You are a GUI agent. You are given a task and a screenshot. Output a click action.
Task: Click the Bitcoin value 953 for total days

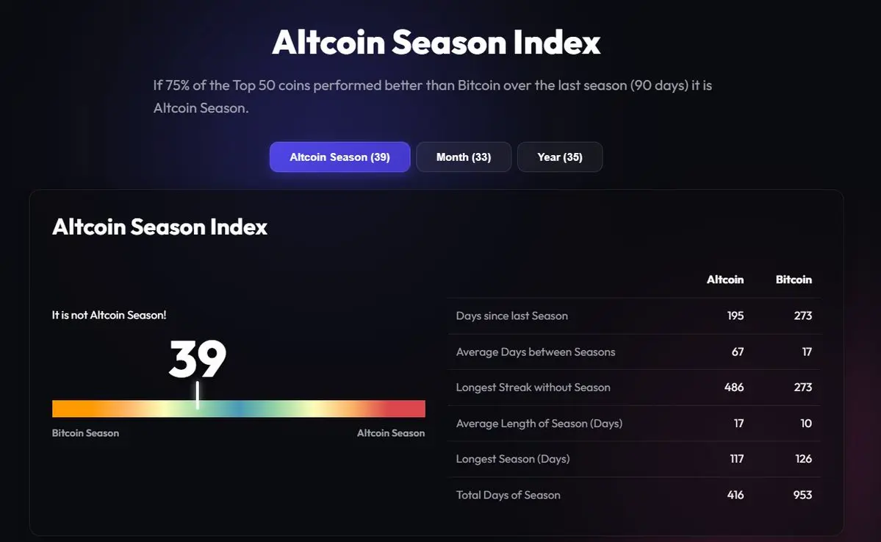(802, 495)
